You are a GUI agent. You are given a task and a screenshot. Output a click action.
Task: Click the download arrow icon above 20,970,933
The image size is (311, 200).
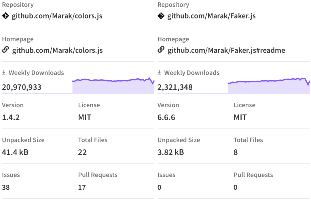pos(4,73)
